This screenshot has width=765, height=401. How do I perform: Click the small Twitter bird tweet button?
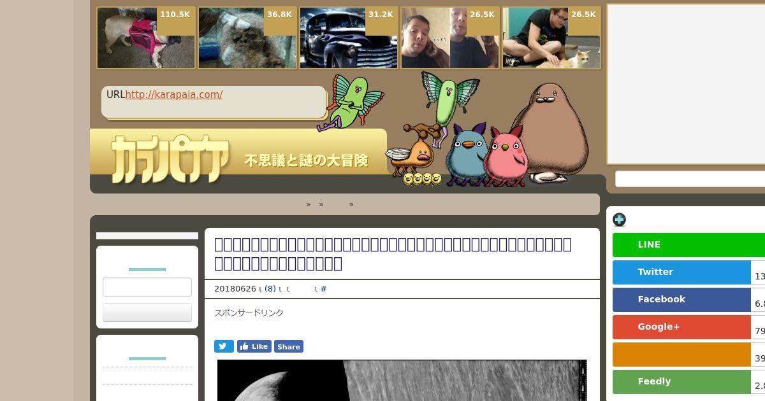pos(224,346)
